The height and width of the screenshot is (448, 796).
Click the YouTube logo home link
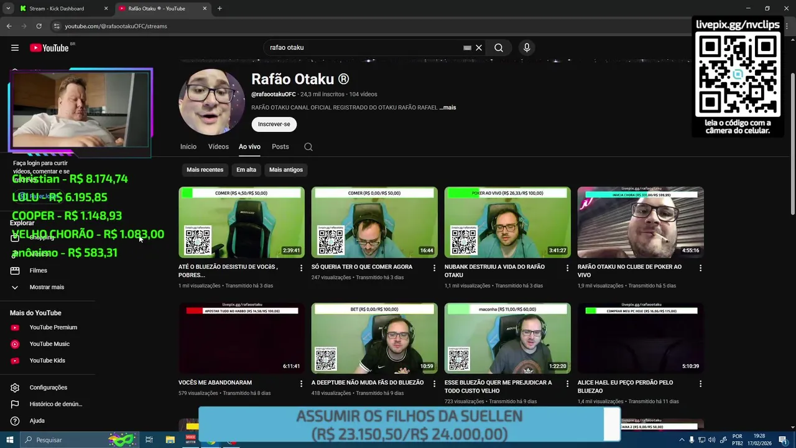click(x=49, y=48)
